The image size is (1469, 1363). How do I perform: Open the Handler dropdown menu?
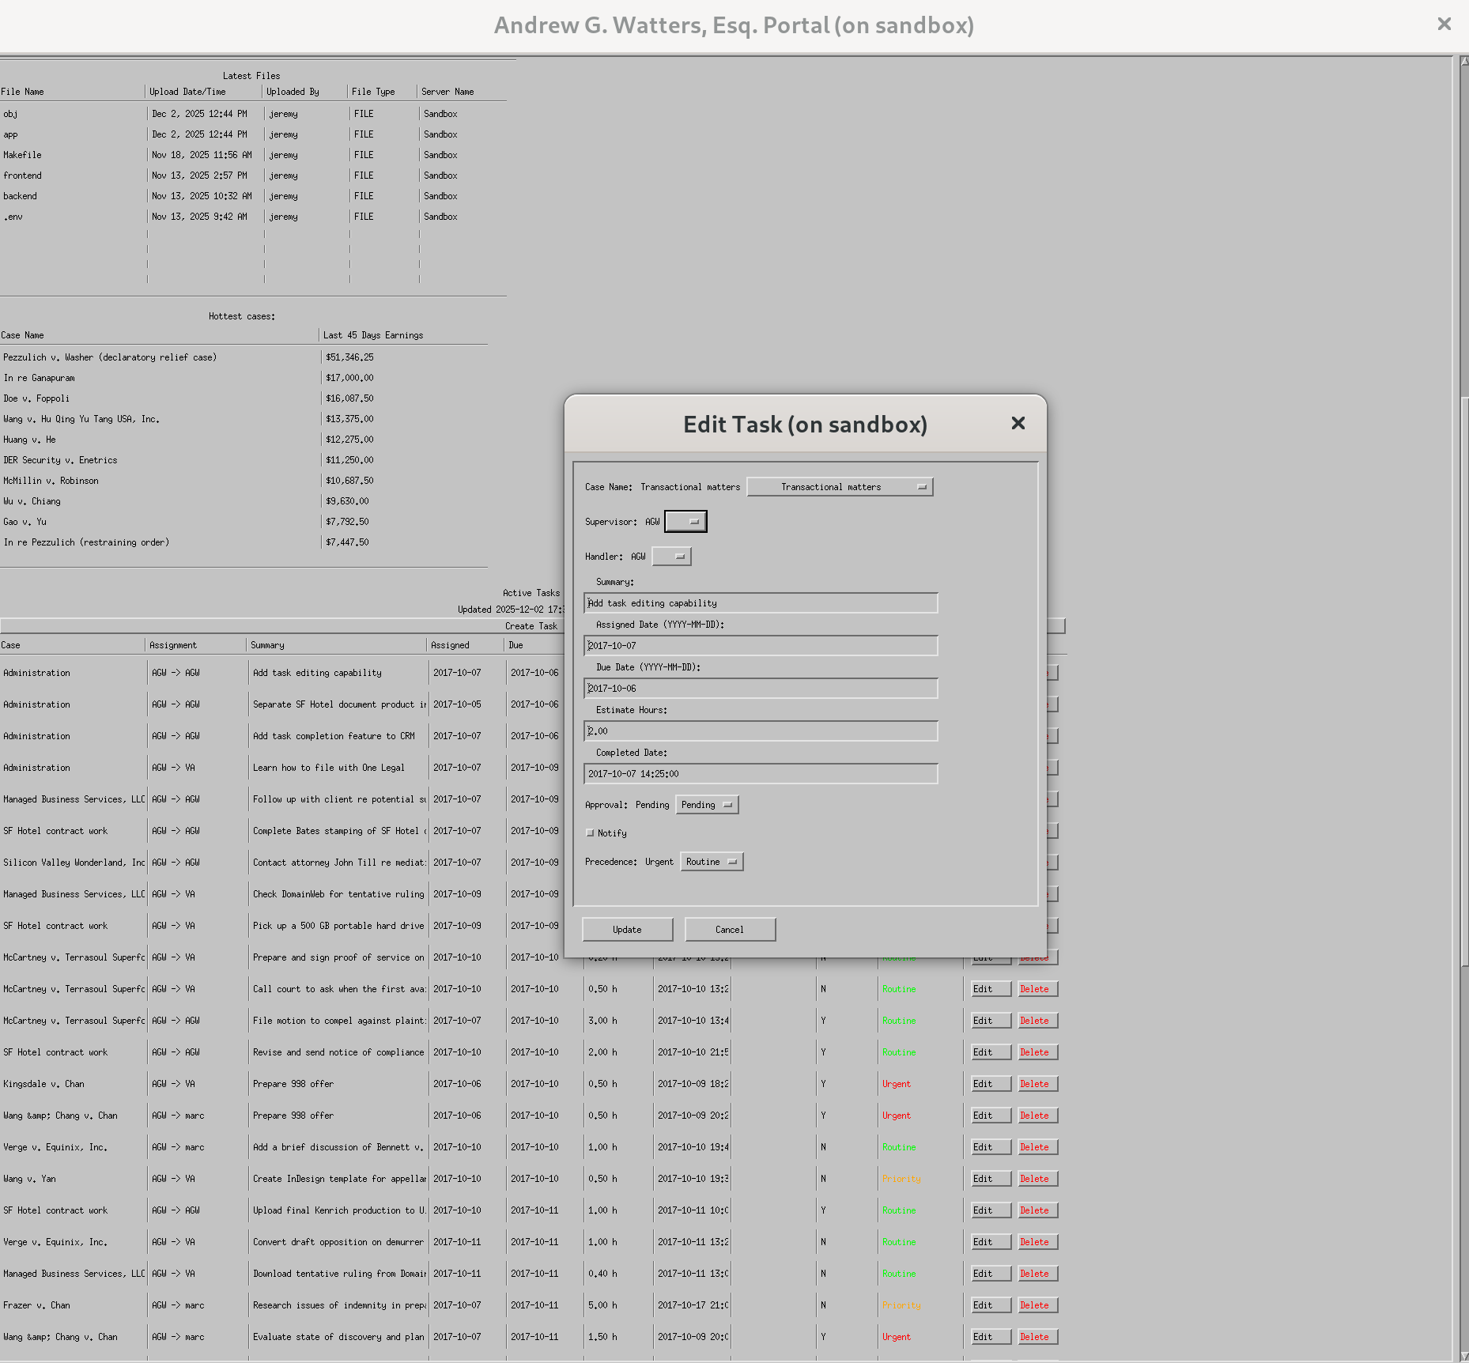(671, 557)
